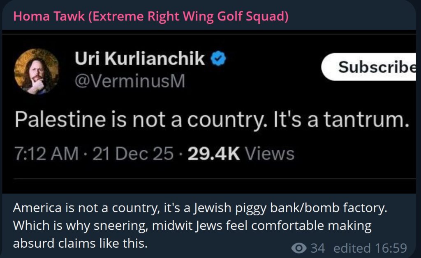421x258 pixels.
Task: Click the caption's last line of text
Action: pyautogui.click(x=80, y=243)
